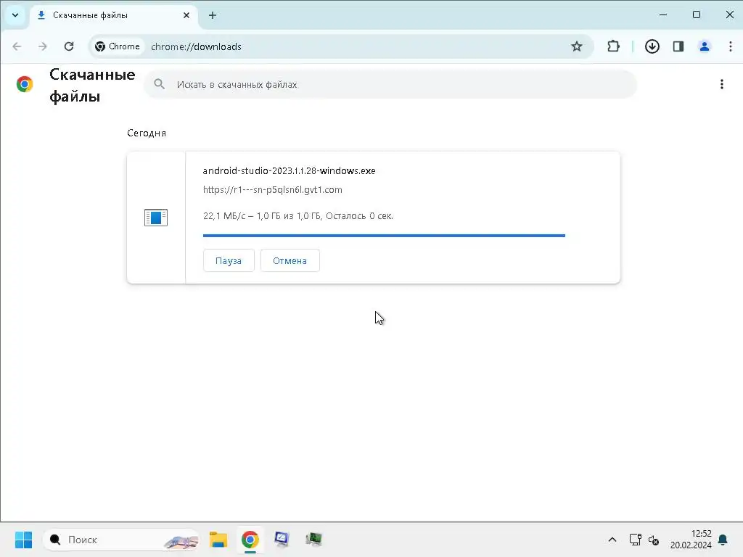The height and width of the screenshot is (557, 743).
Task: Open the monitor app taskbar icon
Action: tap(282, 540)
